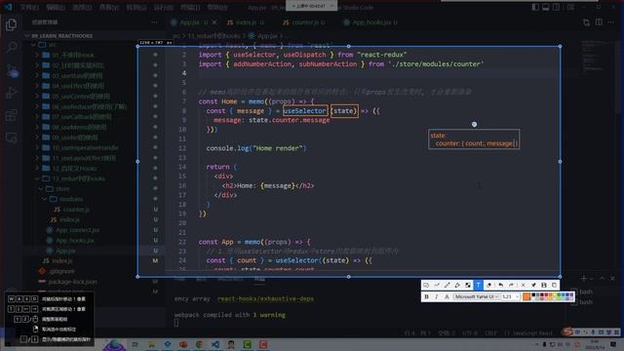Select the pencil drawing tool
This screenshot has width=624, height=351.
(x=447, y=285)
